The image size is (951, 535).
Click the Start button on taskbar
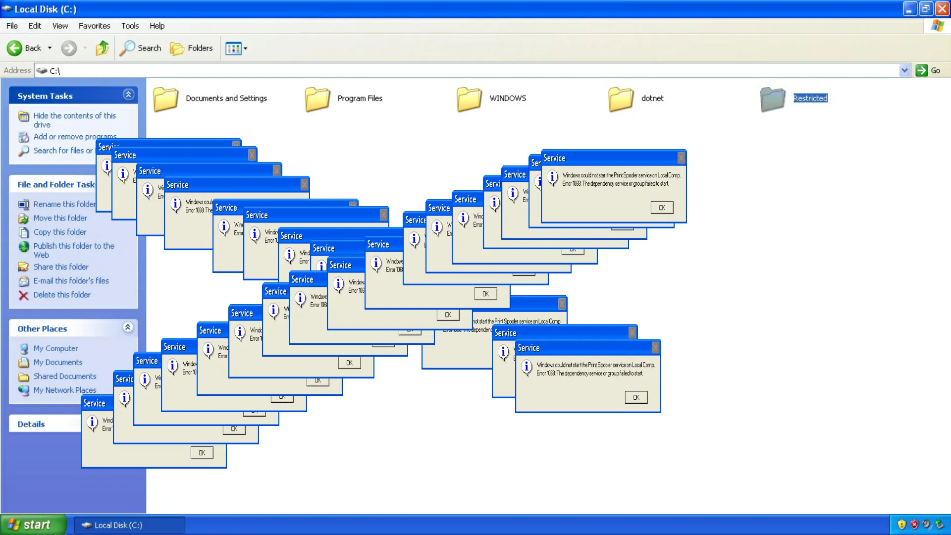pyautogui.click(x=35, y=525)
